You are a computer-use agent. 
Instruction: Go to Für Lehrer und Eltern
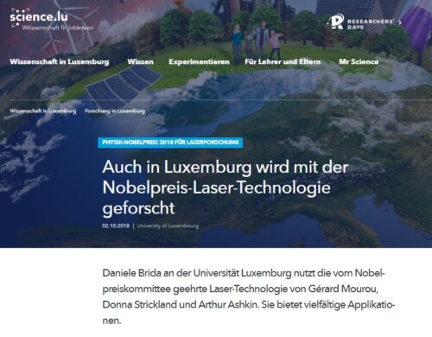[x=283, y=62]
